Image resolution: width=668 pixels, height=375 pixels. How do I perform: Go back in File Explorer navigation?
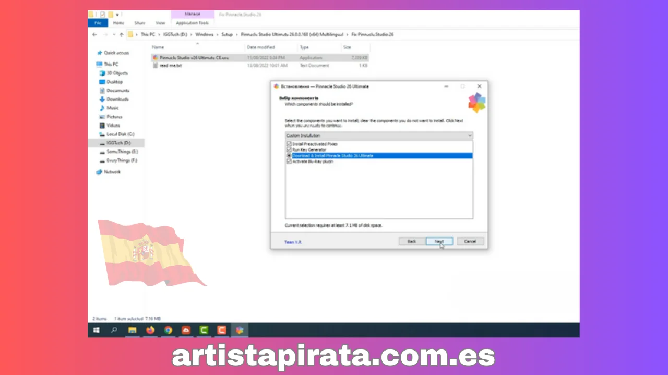click(x=94, y=35)
